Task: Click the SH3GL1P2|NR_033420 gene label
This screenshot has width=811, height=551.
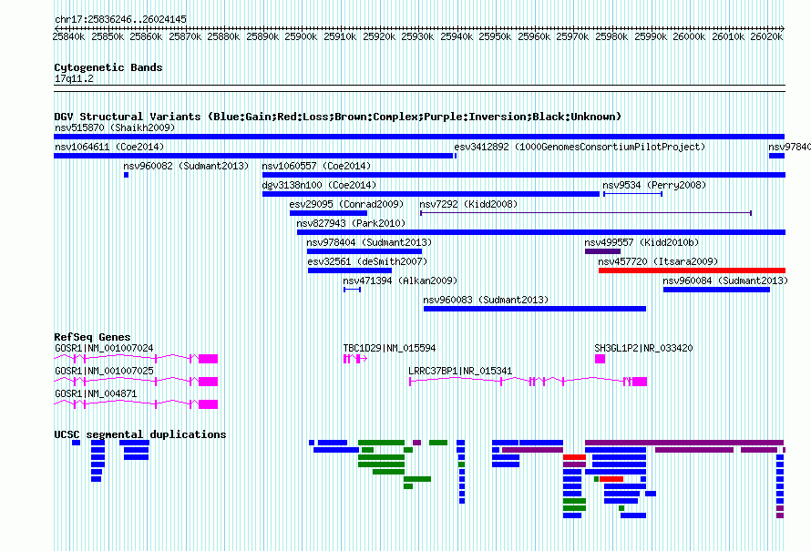Action: coord(643,349)
